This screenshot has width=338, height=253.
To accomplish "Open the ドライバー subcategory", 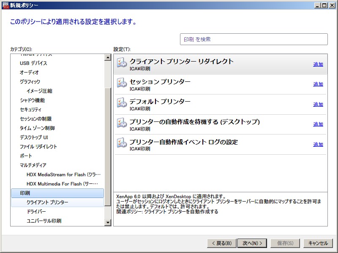I will click(x=36, y=212).
